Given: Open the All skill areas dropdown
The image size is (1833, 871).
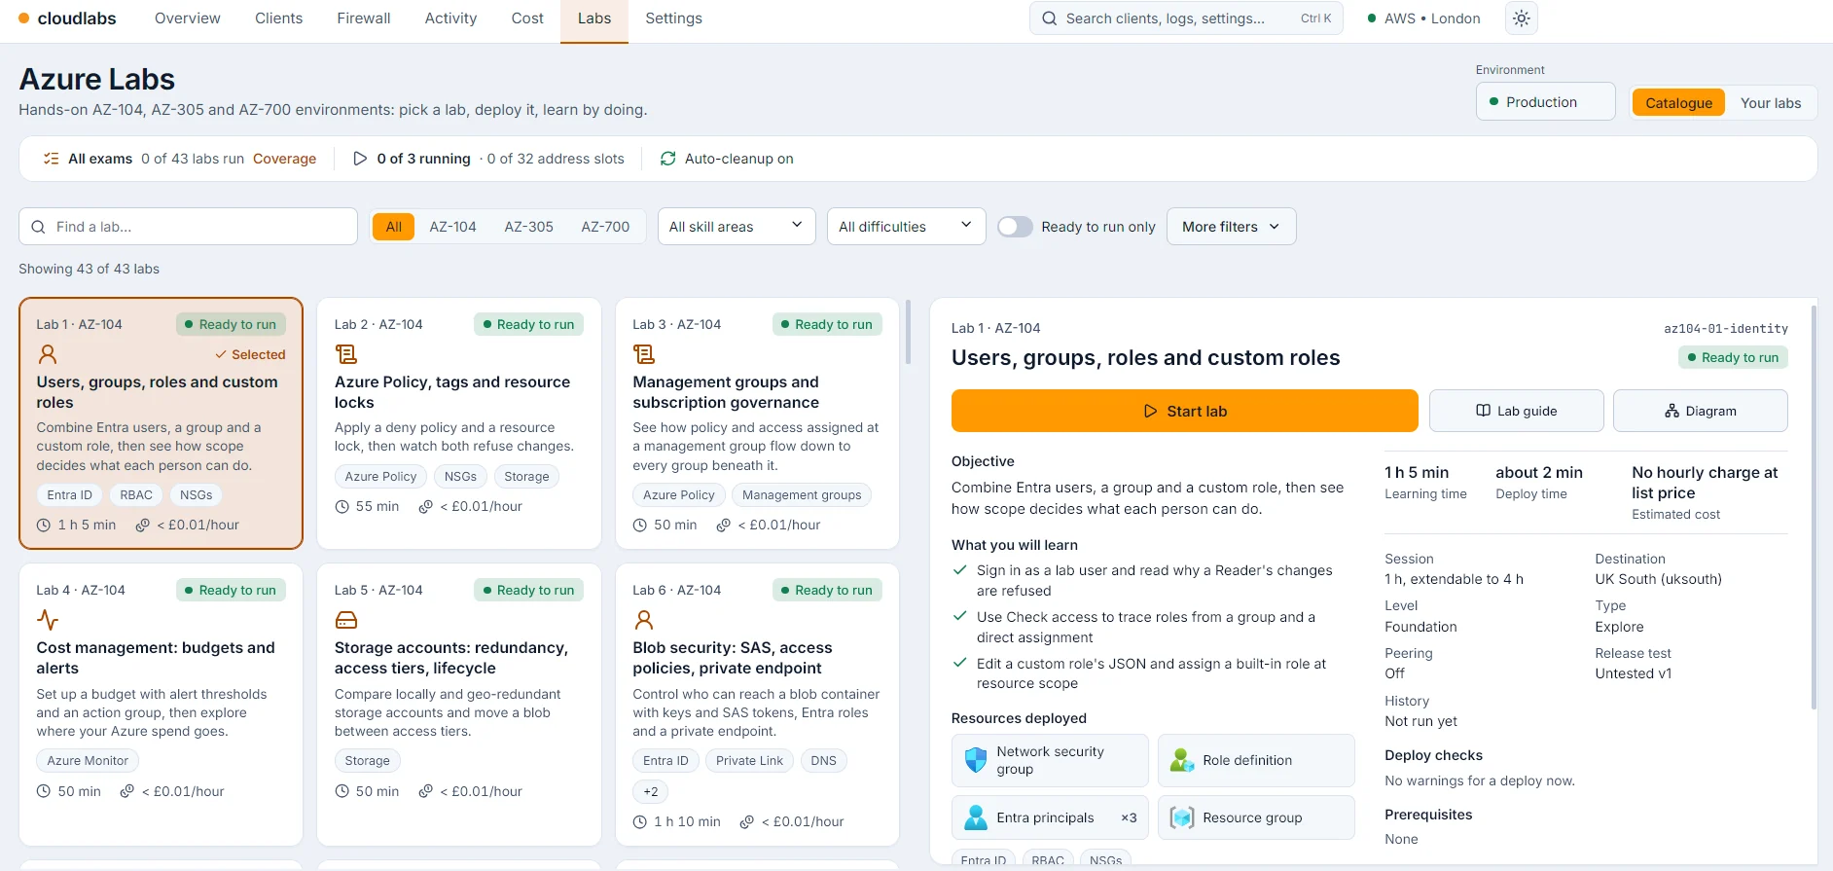Looking at the screenshot, I should (737, 227).
